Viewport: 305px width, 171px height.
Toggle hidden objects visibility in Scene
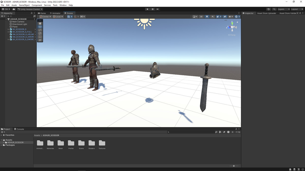click(x=225, y=17)
